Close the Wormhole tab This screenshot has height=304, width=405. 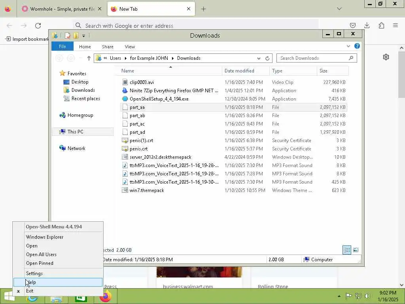click(100, 9)
